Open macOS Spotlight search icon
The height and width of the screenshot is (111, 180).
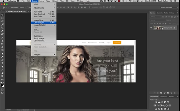click(171, 1)
